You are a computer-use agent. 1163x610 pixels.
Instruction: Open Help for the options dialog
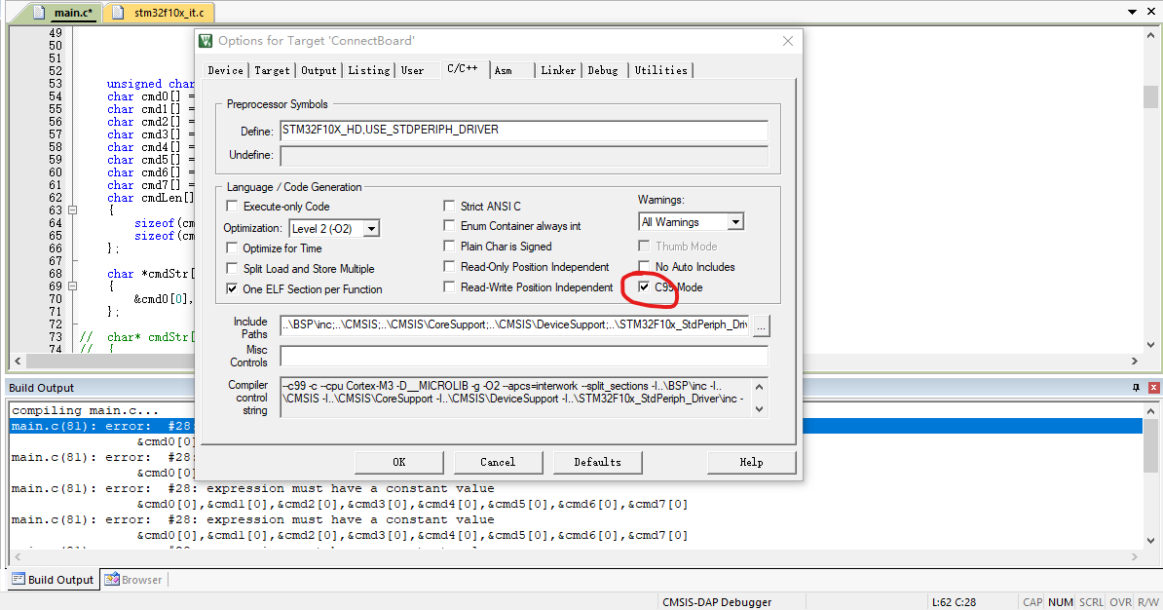point(751,462)
